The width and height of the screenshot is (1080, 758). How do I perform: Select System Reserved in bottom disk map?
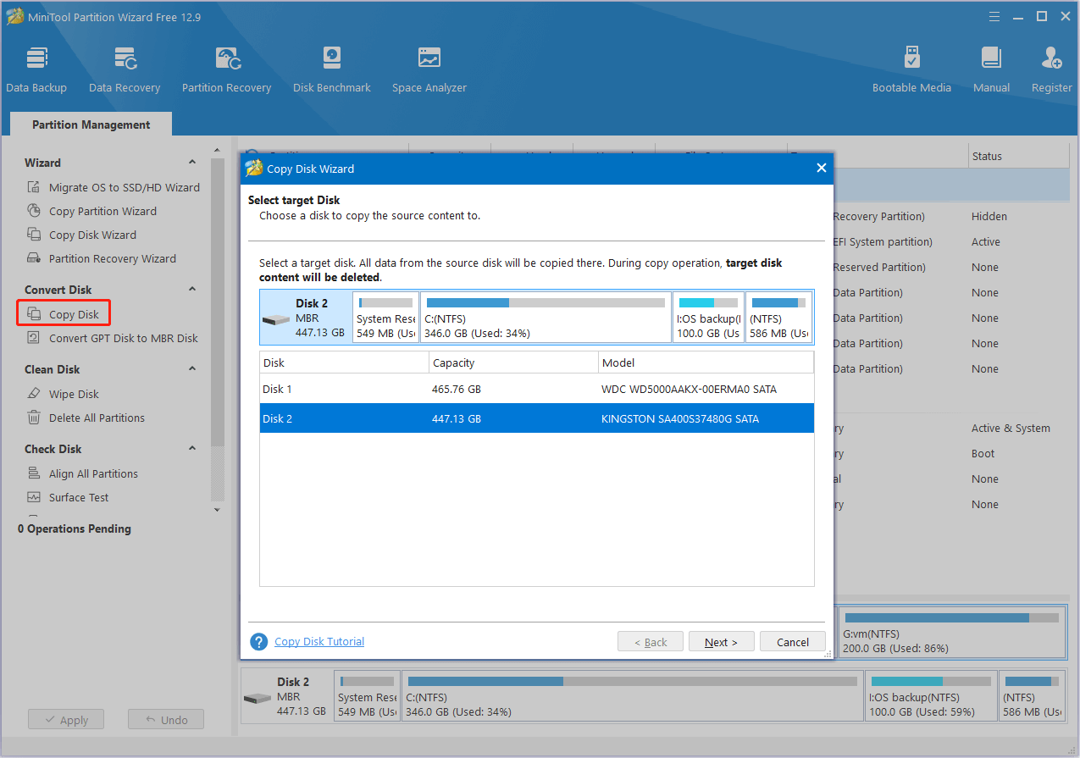tap(367, 696)
